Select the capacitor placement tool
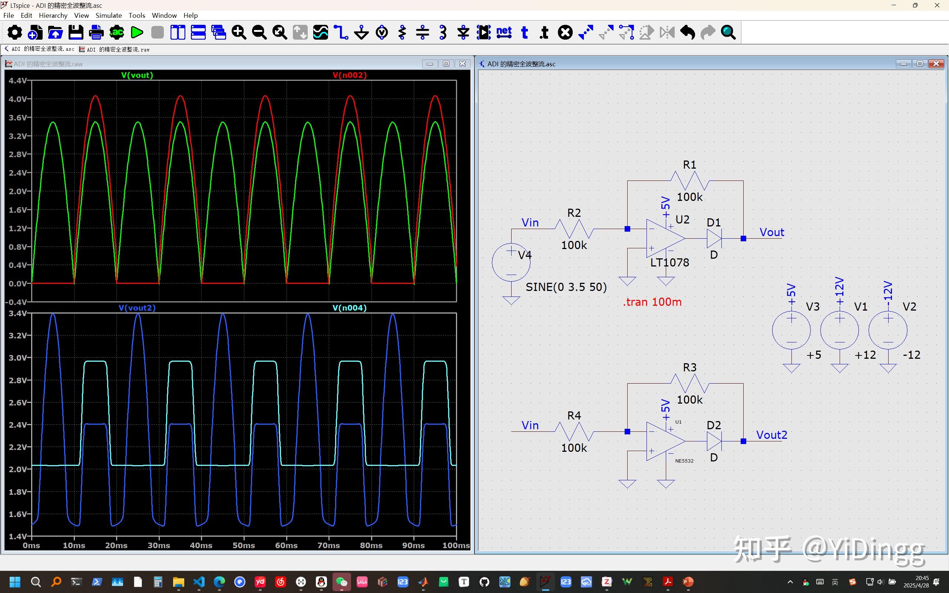Image resolution: width=949 pixels, height=593 pixels. [422, 32]
